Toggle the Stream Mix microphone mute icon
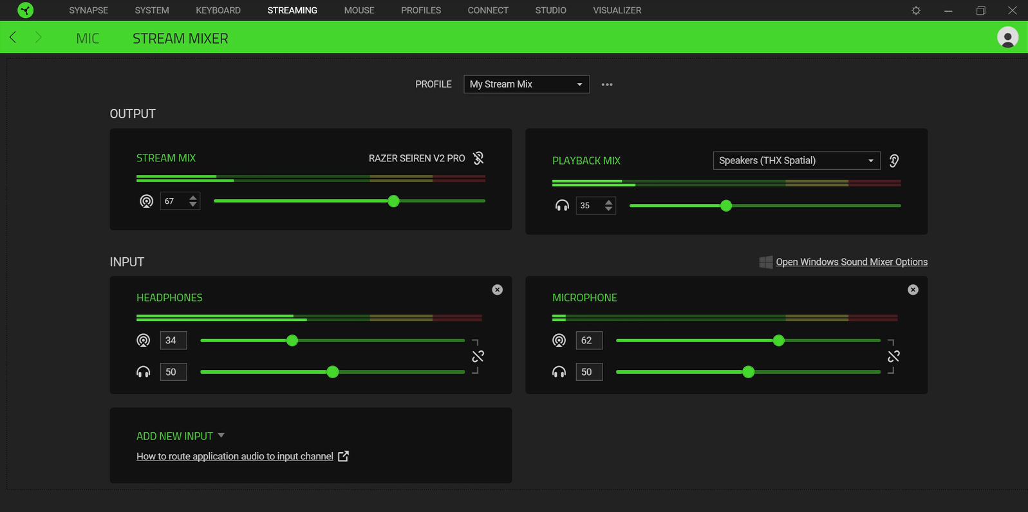Screen dimensions: 1028x512 pyautogui.click(x=478, y=158)
